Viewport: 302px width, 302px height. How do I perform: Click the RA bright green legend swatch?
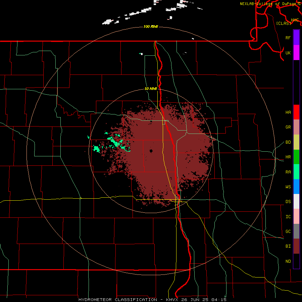click(296, 172)
